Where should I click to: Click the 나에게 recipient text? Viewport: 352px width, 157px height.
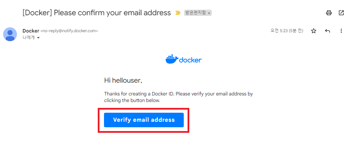(29, 38)
